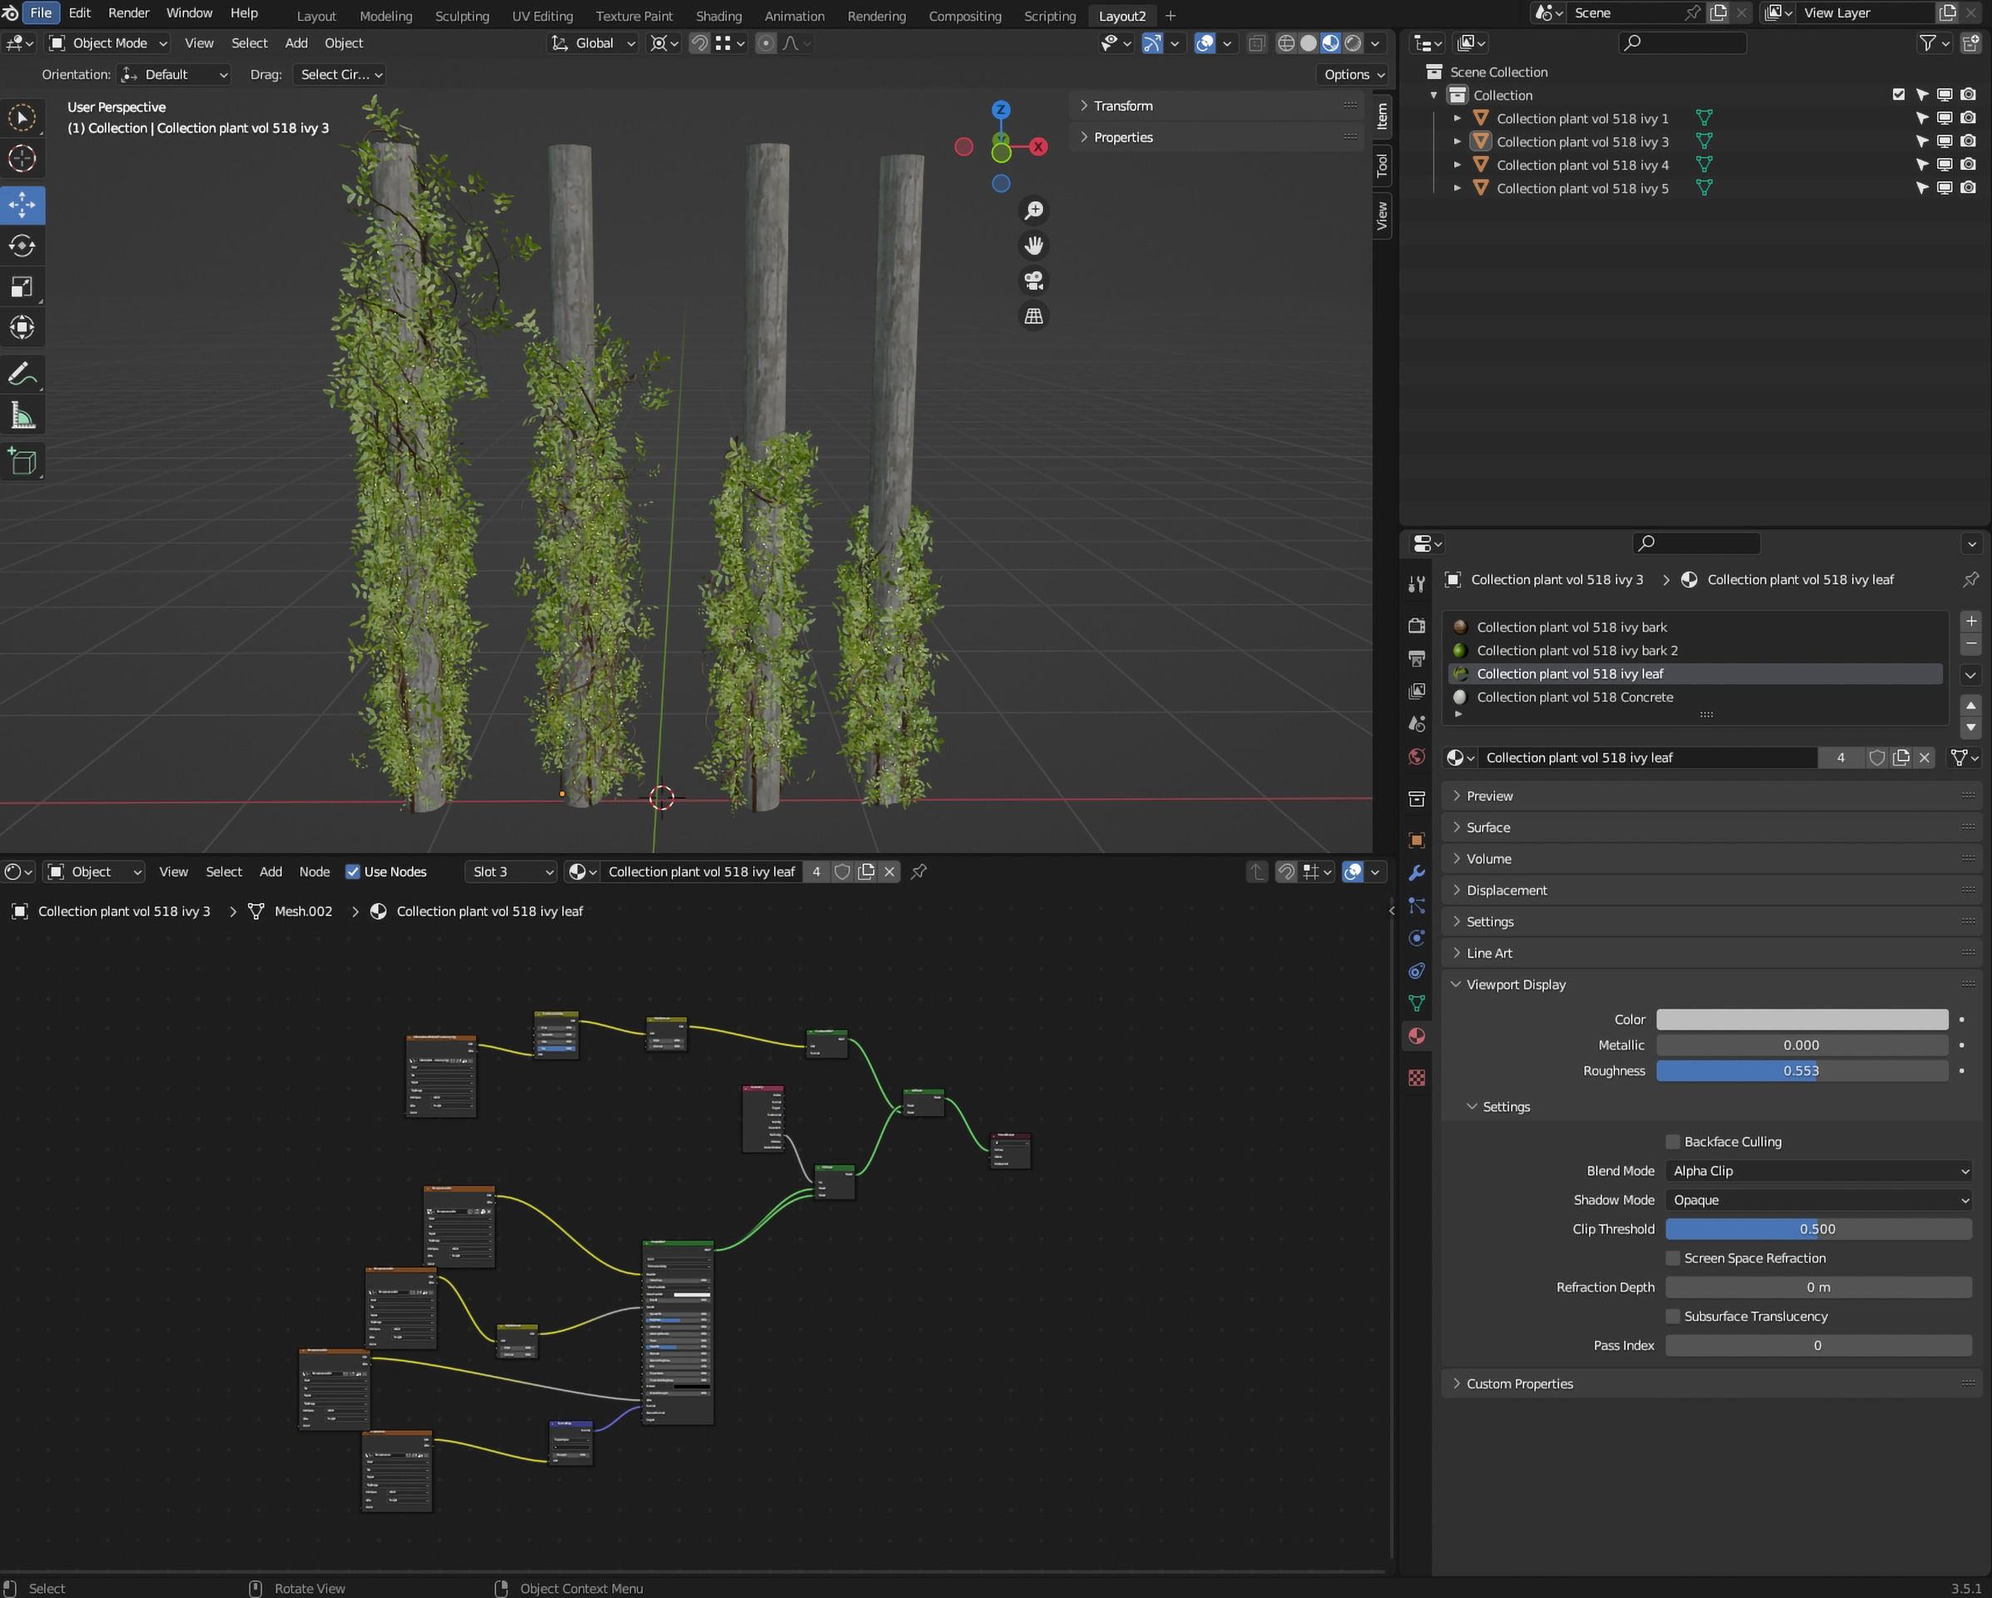Switch to the UV Editing workspace tab
Image resolution: width=1992 pixels, height=1598 pixels.
(543, 16)
